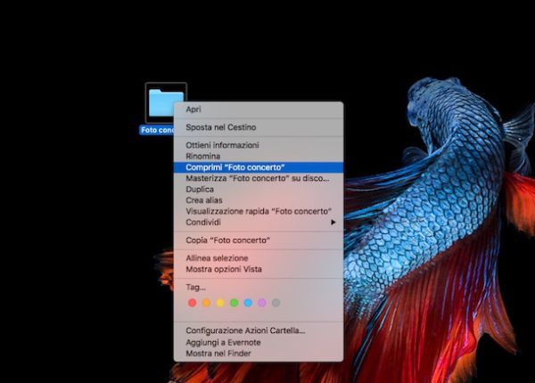535x383 pixels.
Task: Select Aggiungi a Evernote
Action: (223, 342)
